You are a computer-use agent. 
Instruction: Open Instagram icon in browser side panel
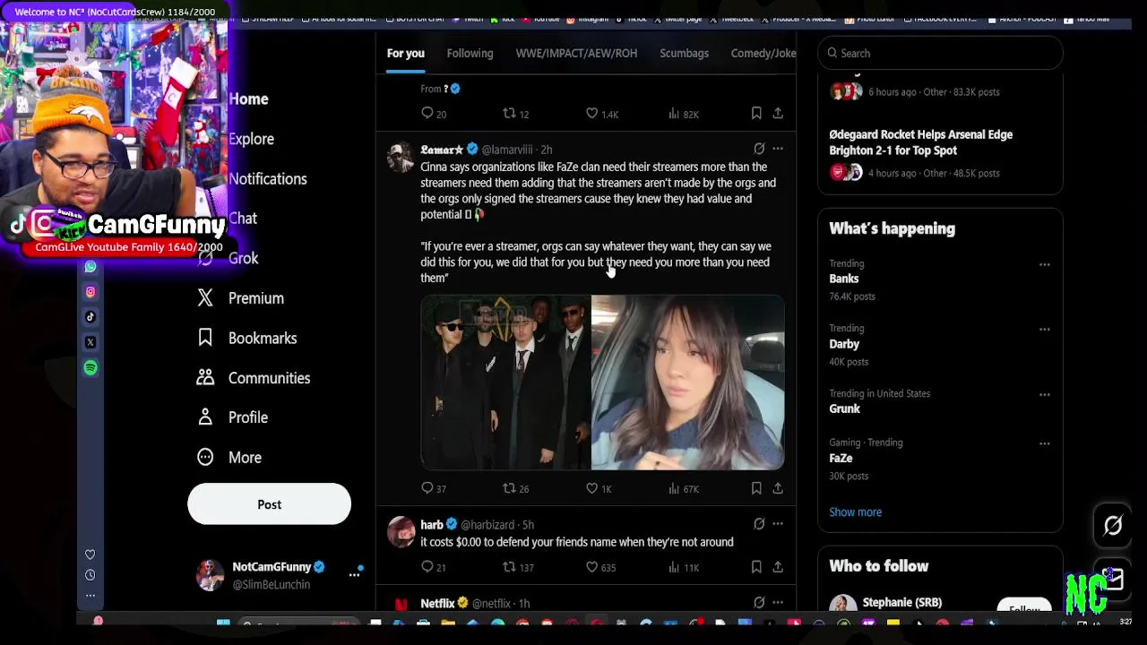pos(91,292)
